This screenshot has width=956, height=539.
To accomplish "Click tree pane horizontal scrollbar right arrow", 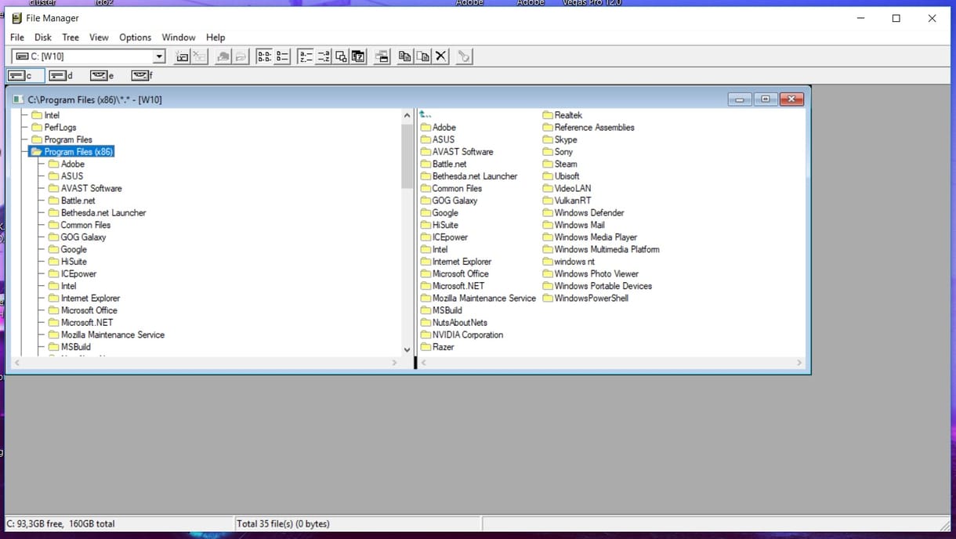I will [x=394, y=363].
